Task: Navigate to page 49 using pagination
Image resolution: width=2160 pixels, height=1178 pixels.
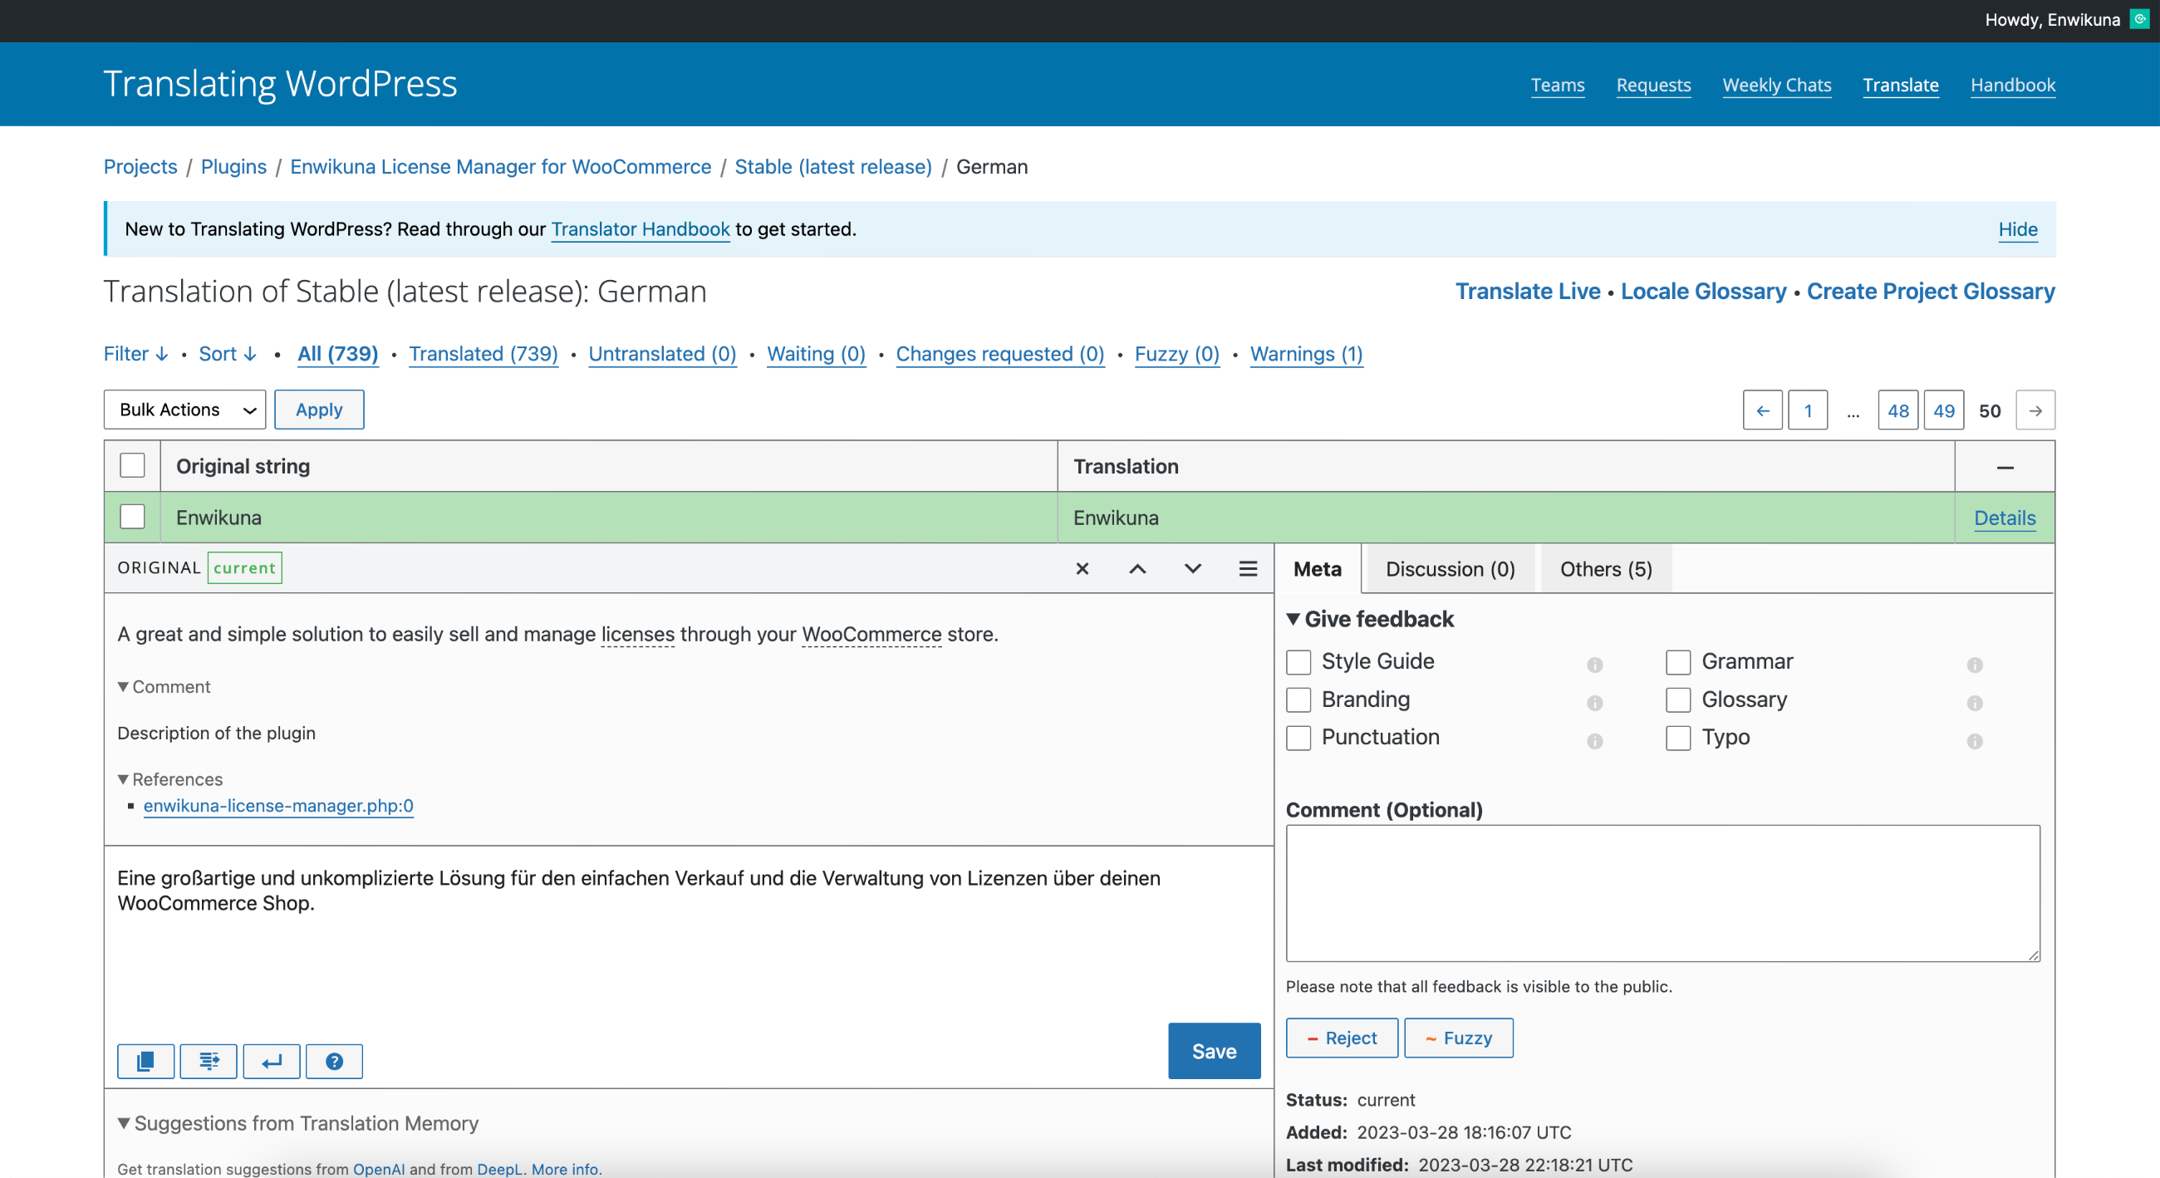Action: pyautogui.click(x=1942, y=408)
